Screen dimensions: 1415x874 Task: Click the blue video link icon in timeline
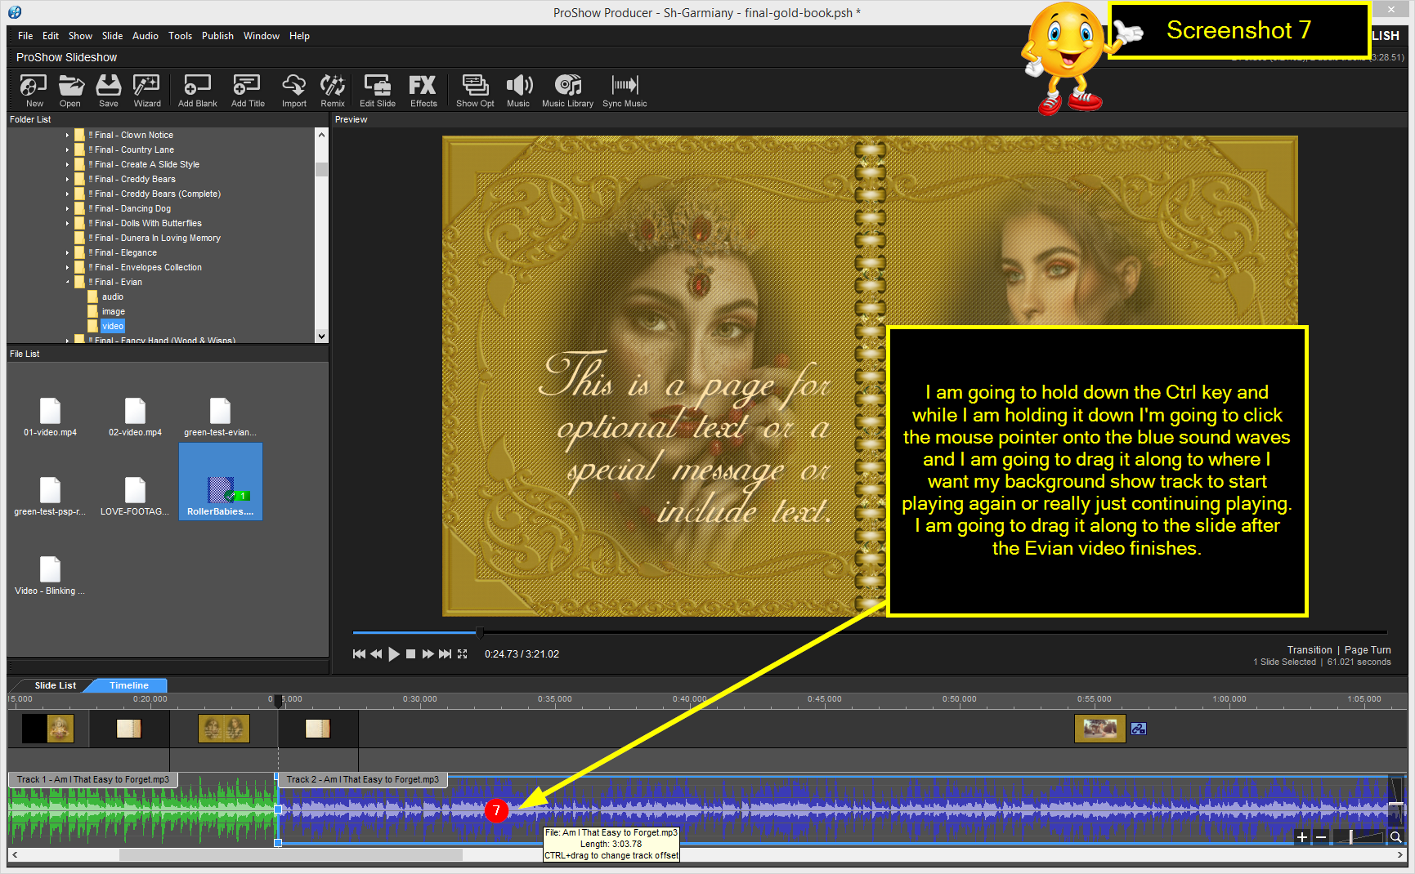click(1139, 729)
